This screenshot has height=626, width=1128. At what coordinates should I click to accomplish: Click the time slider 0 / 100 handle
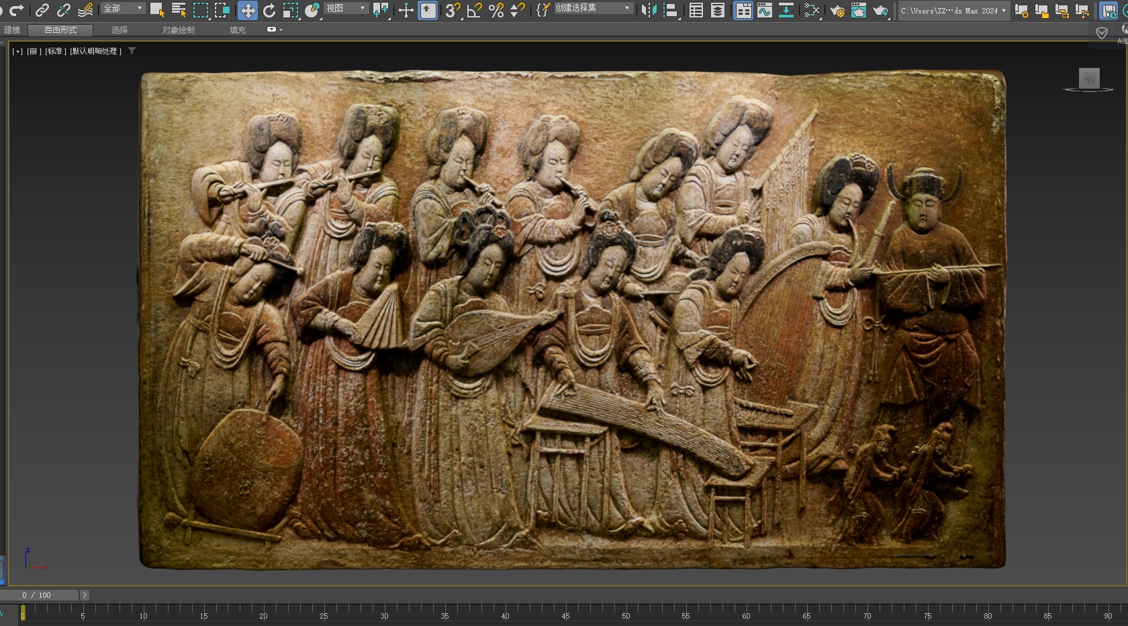(40, 595)
